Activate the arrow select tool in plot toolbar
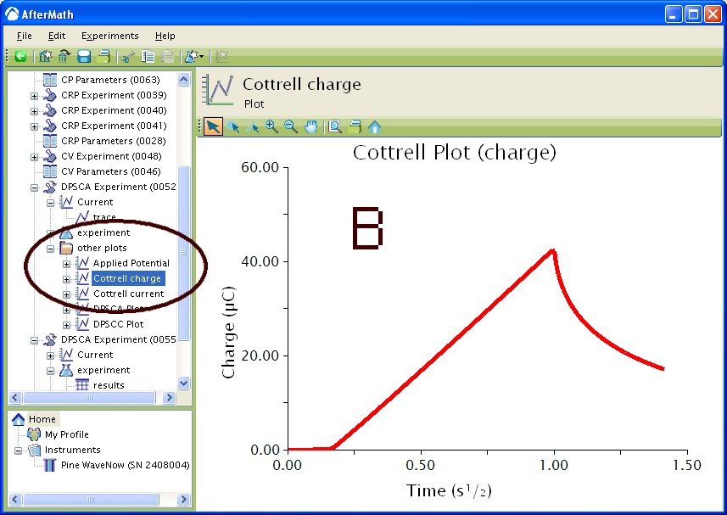The width and height of the screenshot is (727, 515). [x=213, y=126]
